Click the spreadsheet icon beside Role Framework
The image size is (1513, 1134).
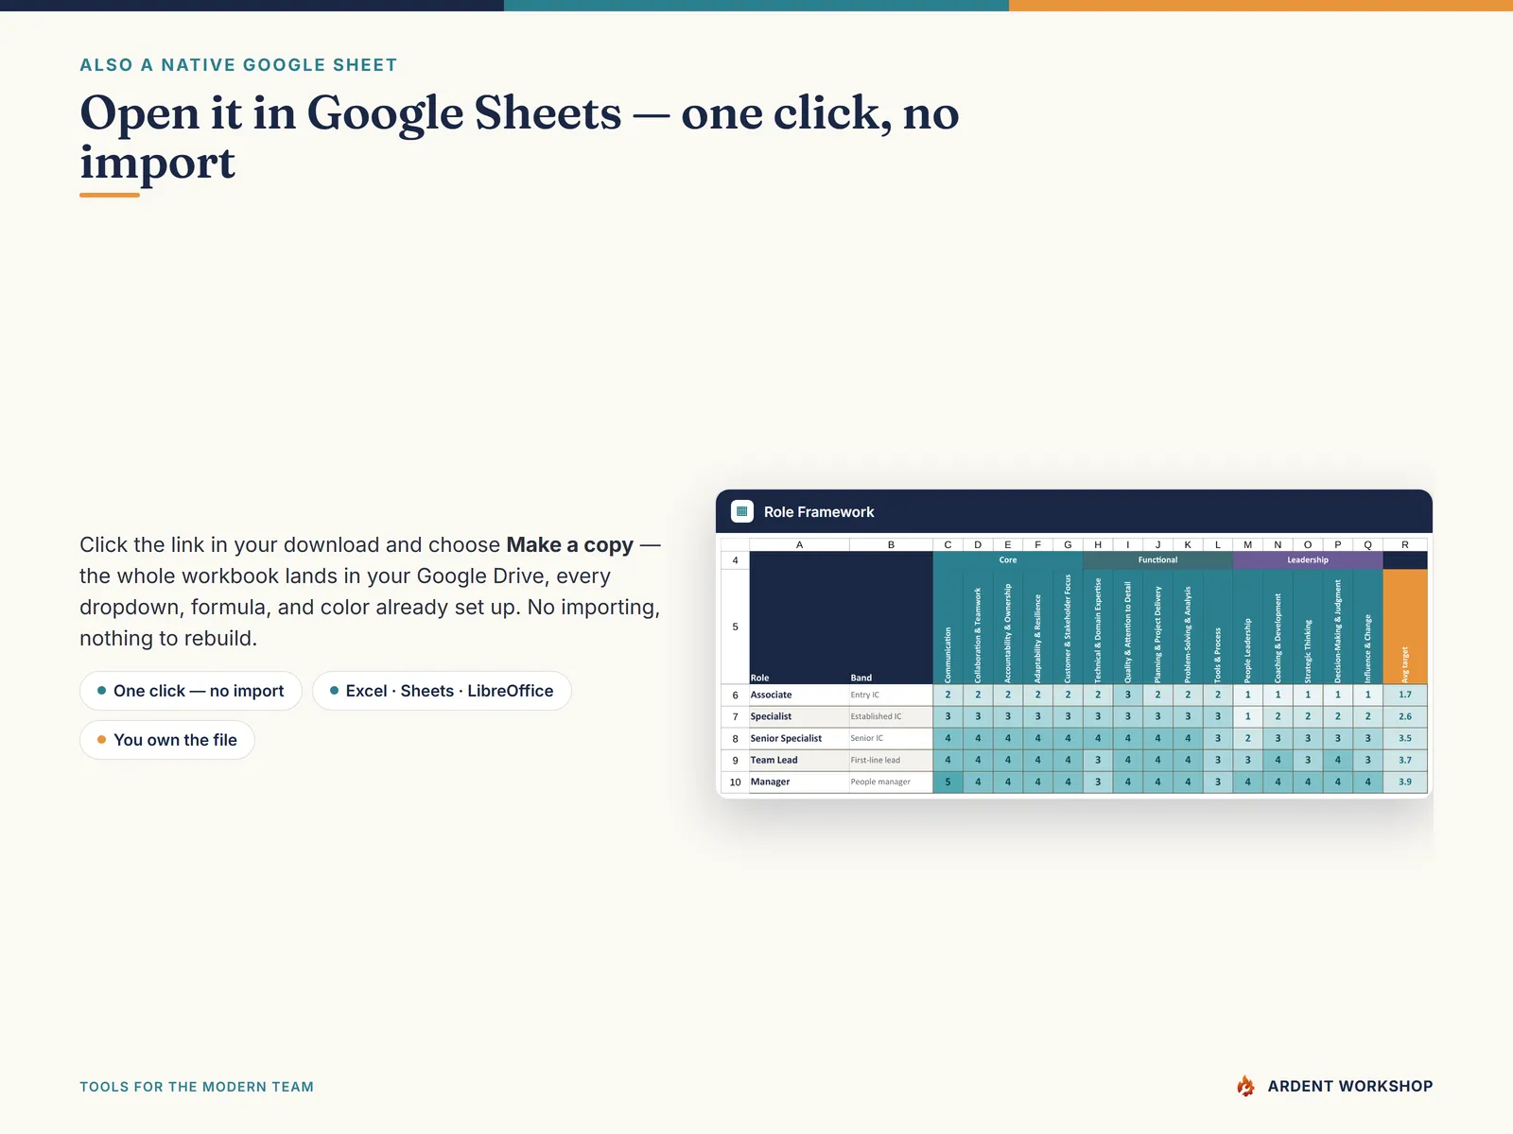pos(742,511)
